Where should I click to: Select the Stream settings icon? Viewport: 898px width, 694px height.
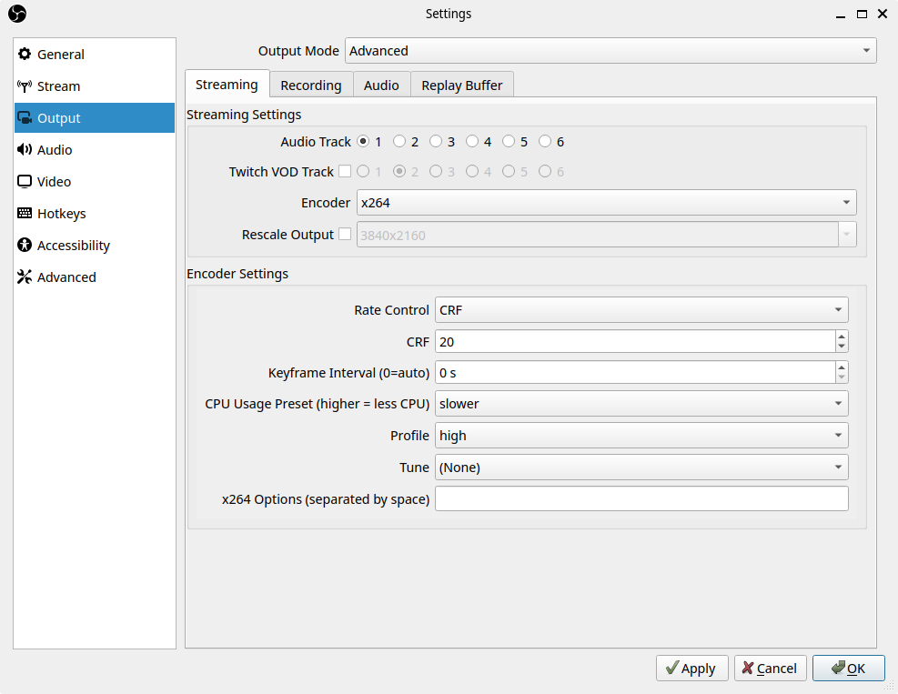58,85
